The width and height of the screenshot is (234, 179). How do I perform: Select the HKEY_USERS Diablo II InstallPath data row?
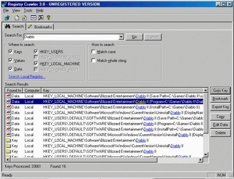104,129
